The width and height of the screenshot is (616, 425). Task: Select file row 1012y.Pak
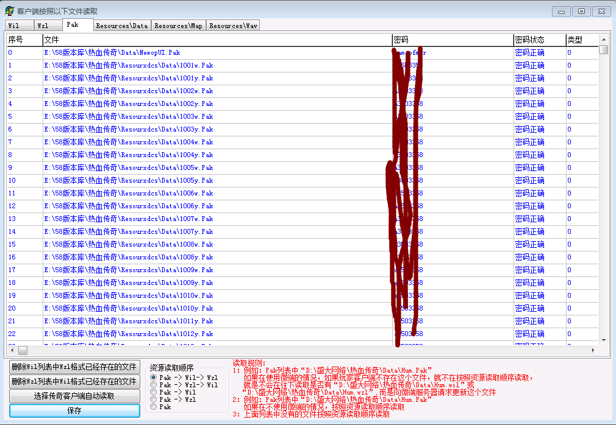303,334
